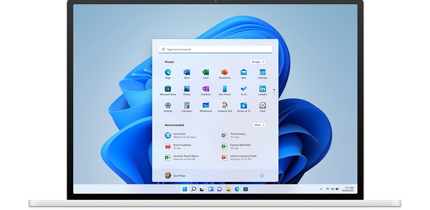Open the Travel itinerary document
430x210 pixels.
click(x=233, y=135)
